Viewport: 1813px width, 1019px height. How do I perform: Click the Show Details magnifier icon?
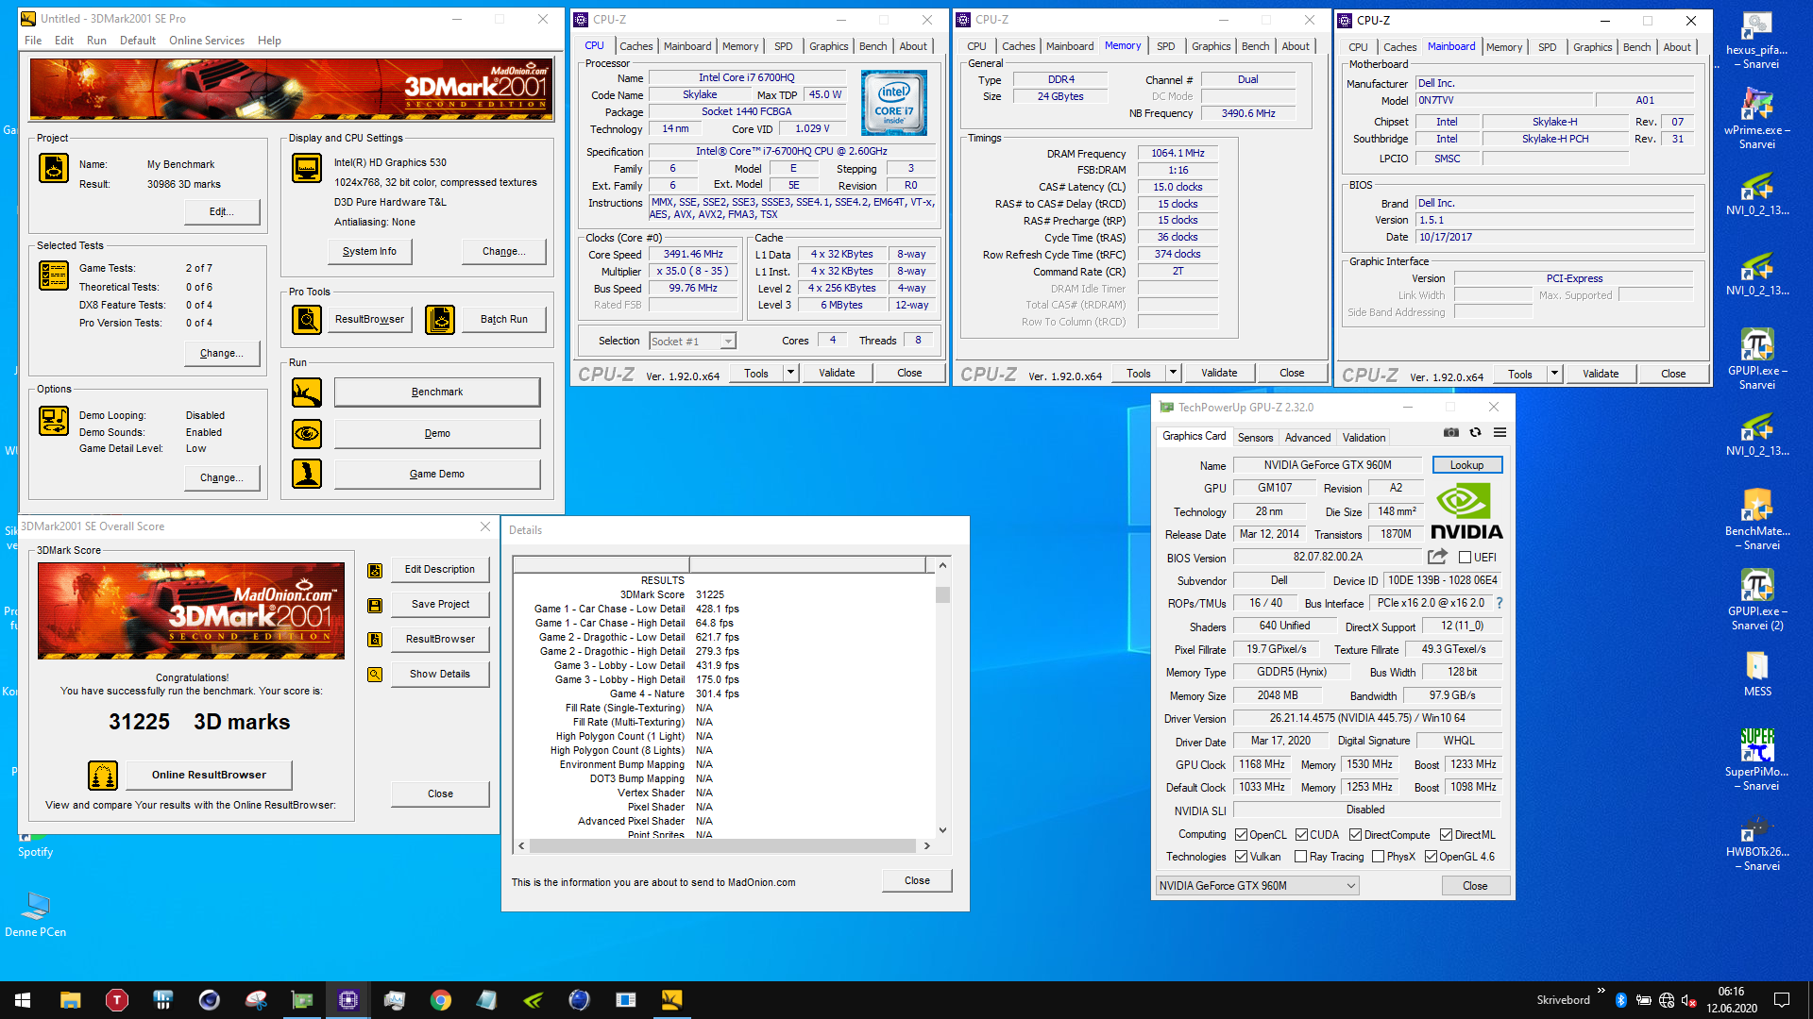[x=375, y=675]
